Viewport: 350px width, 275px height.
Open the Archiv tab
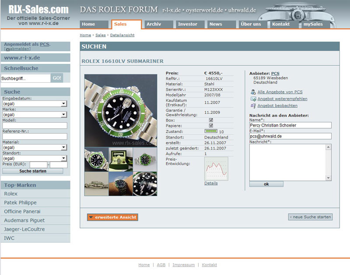click(x=159, y=24)
